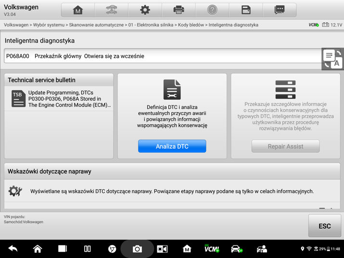Open the Maxi home toolbar icon
Image resolution: width=344 pixels, height=258 pixels.
pyautogui.click(x=78, y=10)
